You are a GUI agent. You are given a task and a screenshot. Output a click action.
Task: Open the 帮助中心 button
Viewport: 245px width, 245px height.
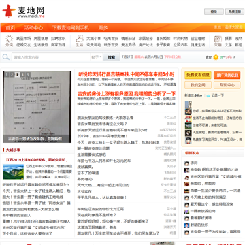[227, 85]
